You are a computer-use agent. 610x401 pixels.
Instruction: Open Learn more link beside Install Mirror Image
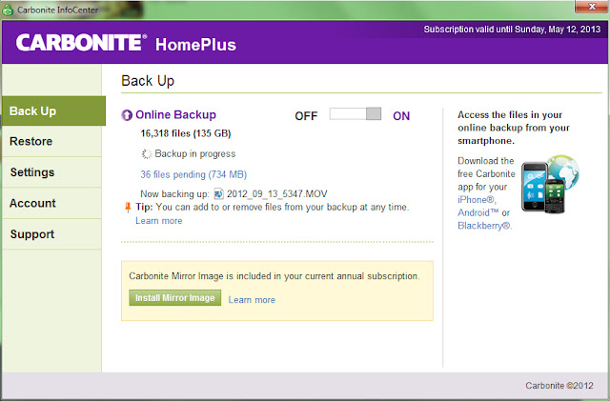tap(252, 300)
